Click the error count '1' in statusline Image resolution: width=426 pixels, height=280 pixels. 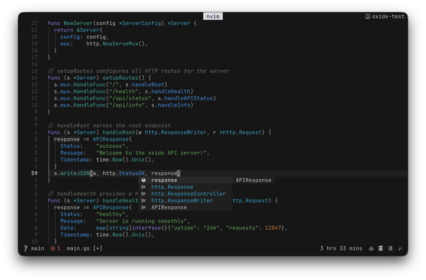(x=59, y=248)
